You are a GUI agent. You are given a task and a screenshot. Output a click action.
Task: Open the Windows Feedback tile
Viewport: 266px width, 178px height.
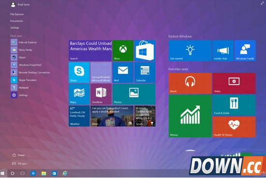245,51
